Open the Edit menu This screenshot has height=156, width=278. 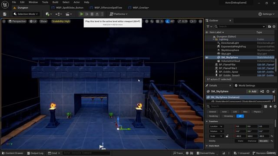click(22, 2)
